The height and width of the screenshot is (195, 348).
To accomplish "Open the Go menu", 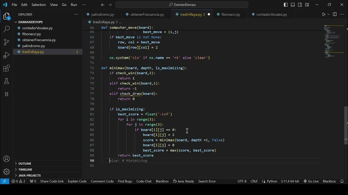I will [x=64, y=5].
